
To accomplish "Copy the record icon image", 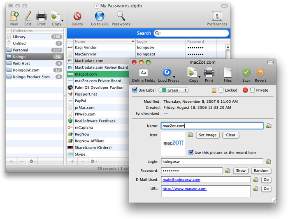I will 190,135.
